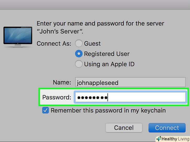Image resolution: width=190 pixels, height=142 pixels.
Task: Select the Using an Apple ID option
Action: pos(79,64)
